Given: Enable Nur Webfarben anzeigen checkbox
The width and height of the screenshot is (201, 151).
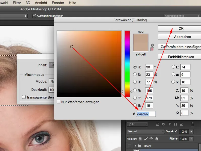Looking at the screenshot, I should [x=59, y=102].
